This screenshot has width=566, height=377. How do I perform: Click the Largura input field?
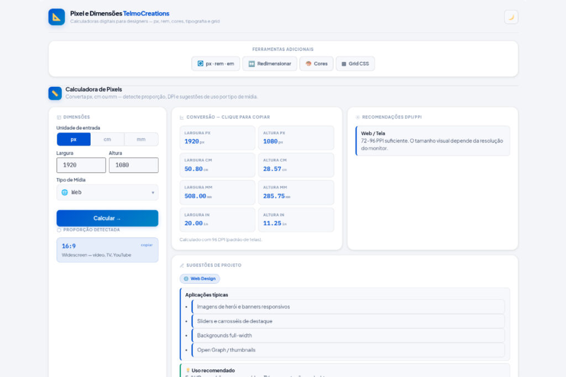[81, 165]
